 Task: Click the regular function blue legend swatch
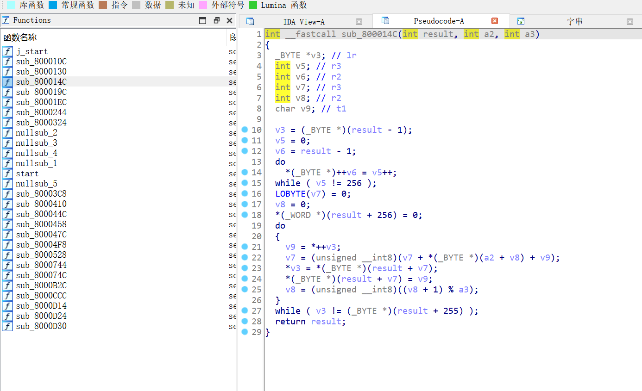[x=53, y=5]
